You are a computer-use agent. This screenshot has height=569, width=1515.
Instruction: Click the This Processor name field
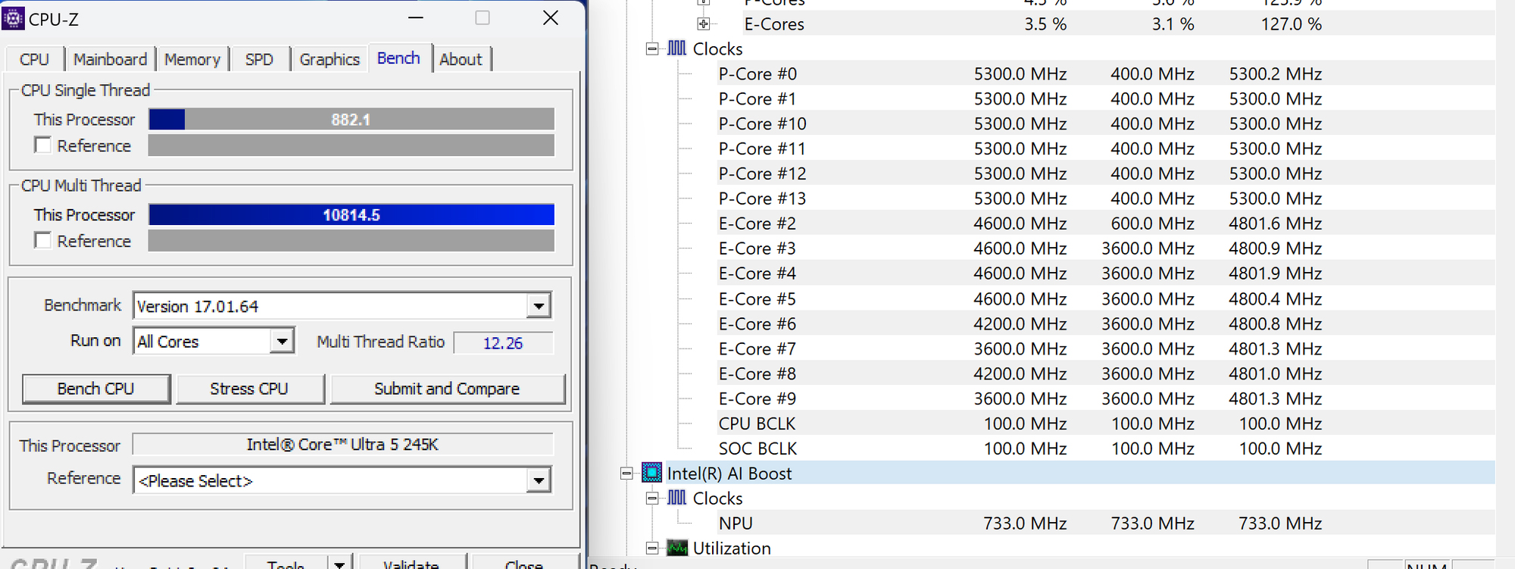point(343,445)
